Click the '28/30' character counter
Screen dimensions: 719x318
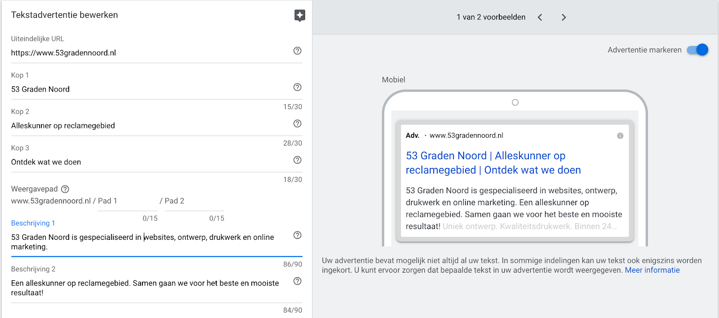293,143
